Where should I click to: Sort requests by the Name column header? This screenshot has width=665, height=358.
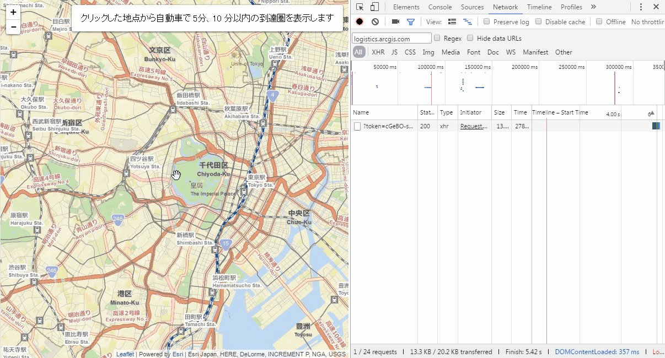coord(385,112)
